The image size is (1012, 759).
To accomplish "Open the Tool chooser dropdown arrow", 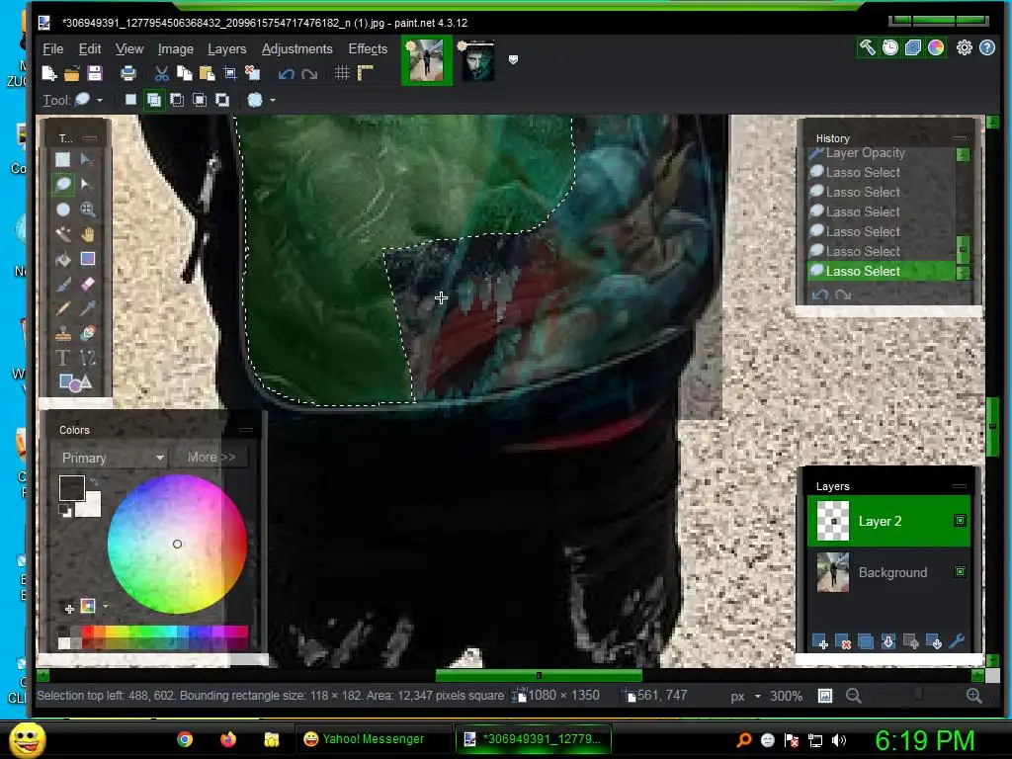I will [x=100, y=101].
